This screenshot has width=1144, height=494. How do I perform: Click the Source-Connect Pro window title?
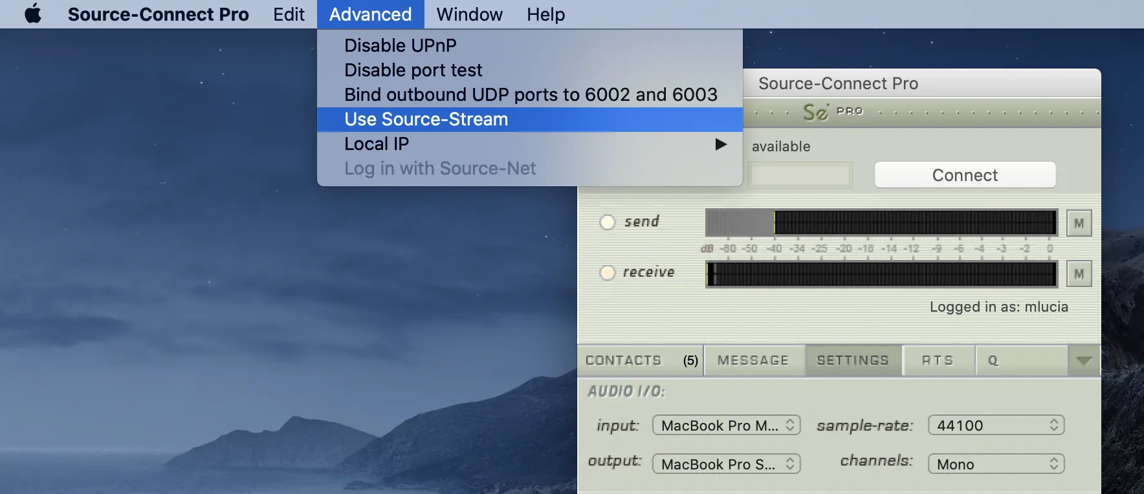click(x=838, y=83)
